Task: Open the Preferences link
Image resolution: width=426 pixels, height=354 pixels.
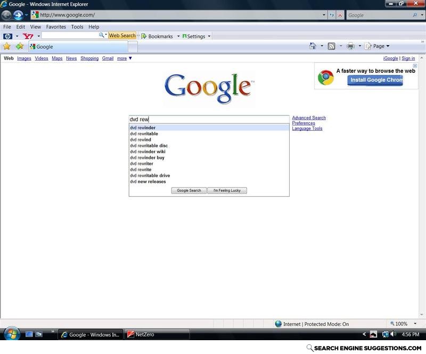Action: [304, 123]
